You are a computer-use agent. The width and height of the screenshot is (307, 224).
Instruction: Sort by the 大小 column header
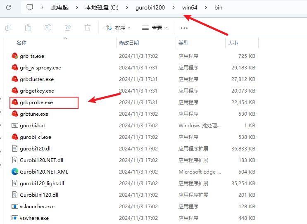point(233,43)
